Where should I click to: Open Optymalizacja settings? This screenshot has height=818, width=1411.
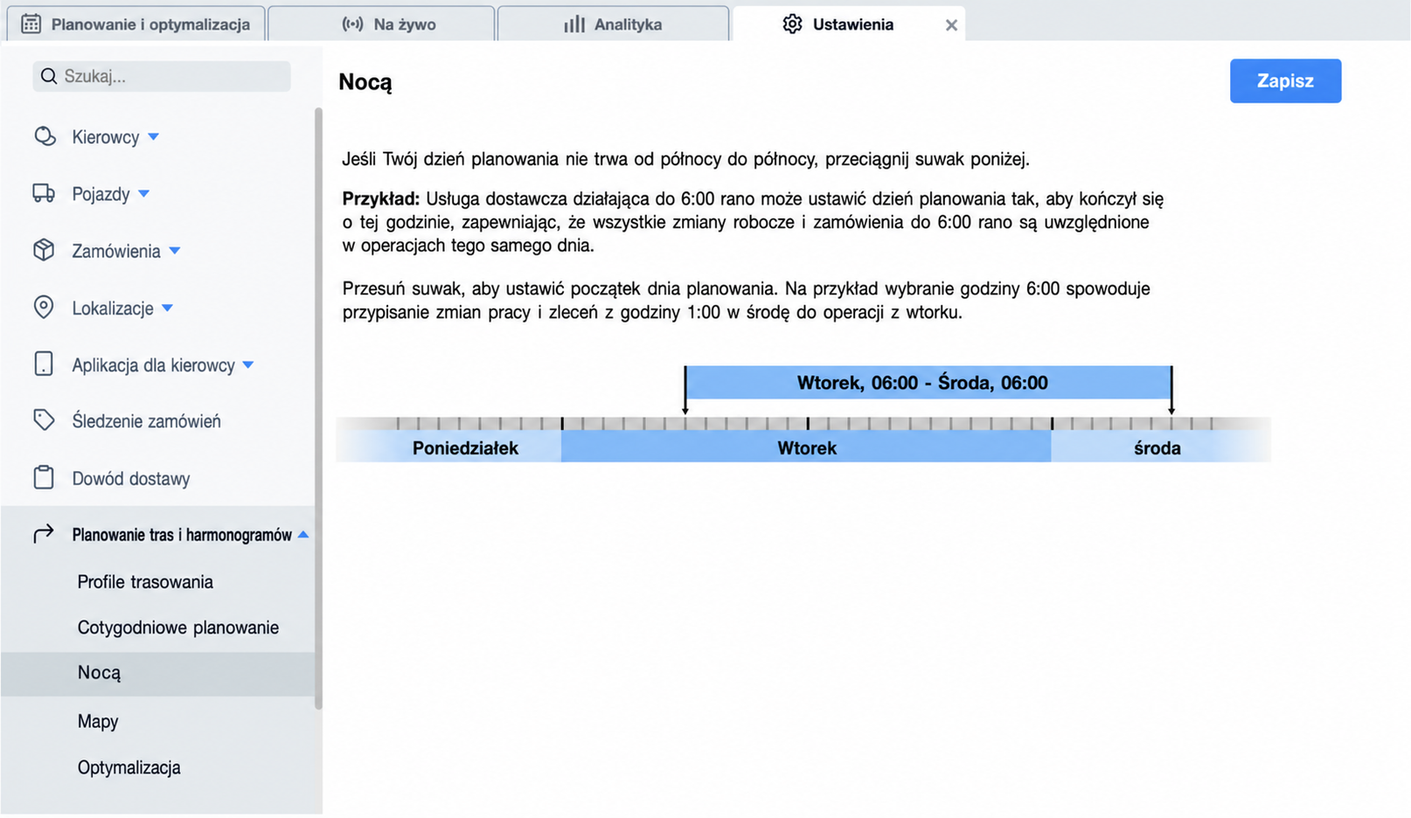click(x=129, y=766)
